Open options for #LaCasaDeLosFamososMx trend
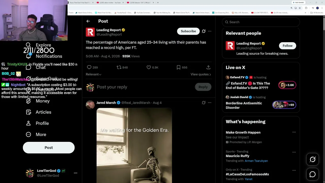The image size is (325, 183). (294, 170)
